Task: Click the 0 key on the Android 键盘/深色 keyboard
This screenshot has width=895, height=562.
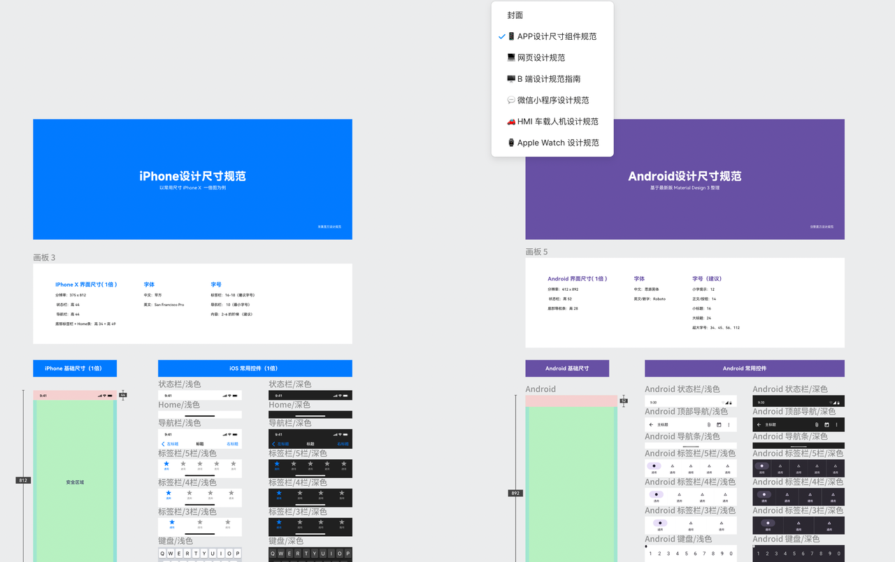Action: coord(840,554)
